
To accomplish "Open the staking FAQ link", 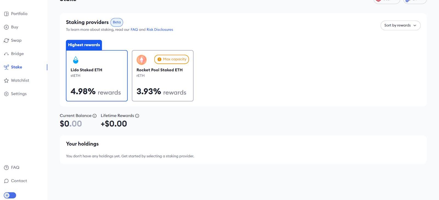I will (x=134, y=30).
